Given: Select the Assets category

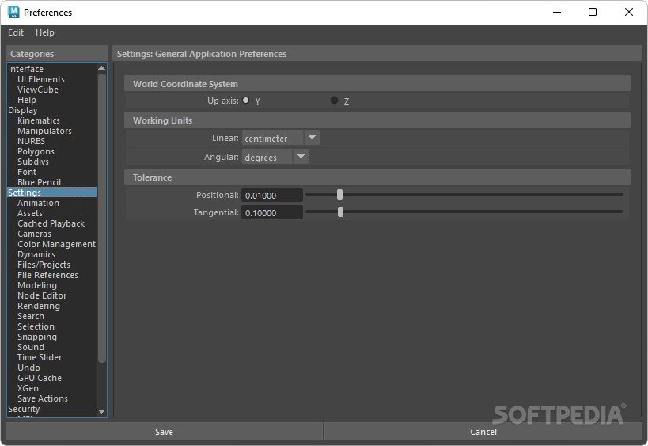Looking at the screenshot, I should point(30,213).
